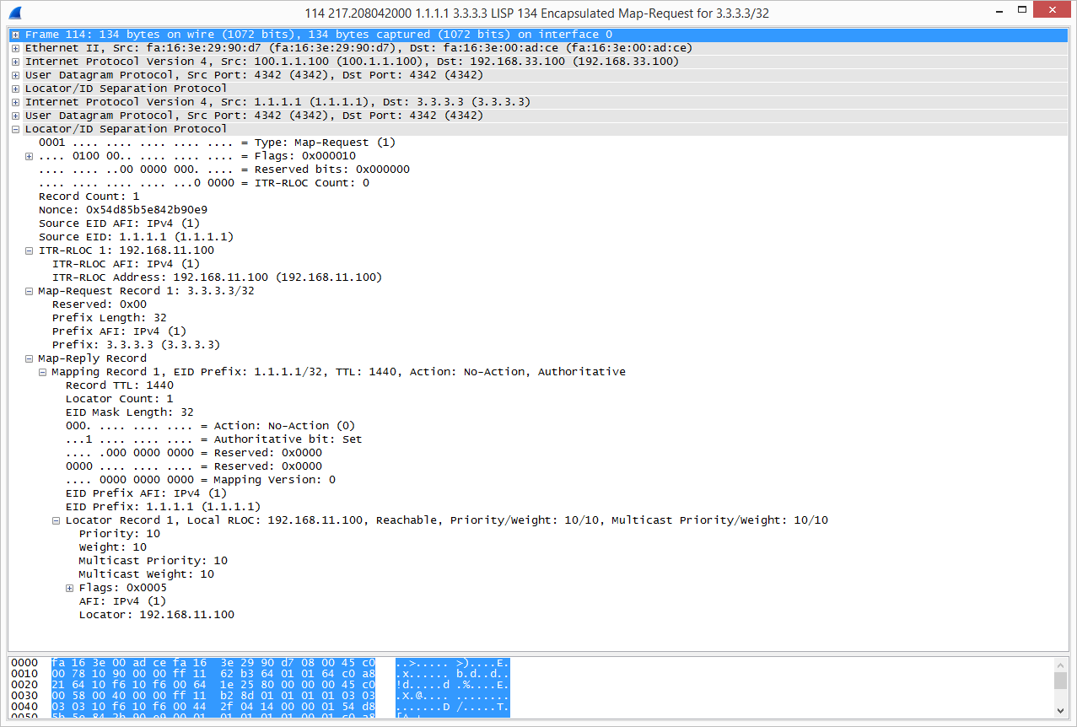Click hex dump row at offset 0000
This screenshot has height=727, width=1077.
(260, 663)
